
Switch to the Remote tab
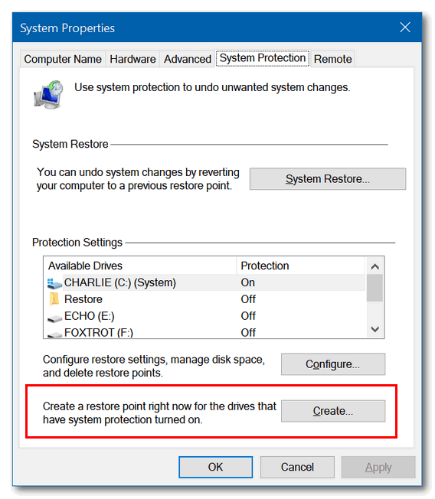[333, 59]
